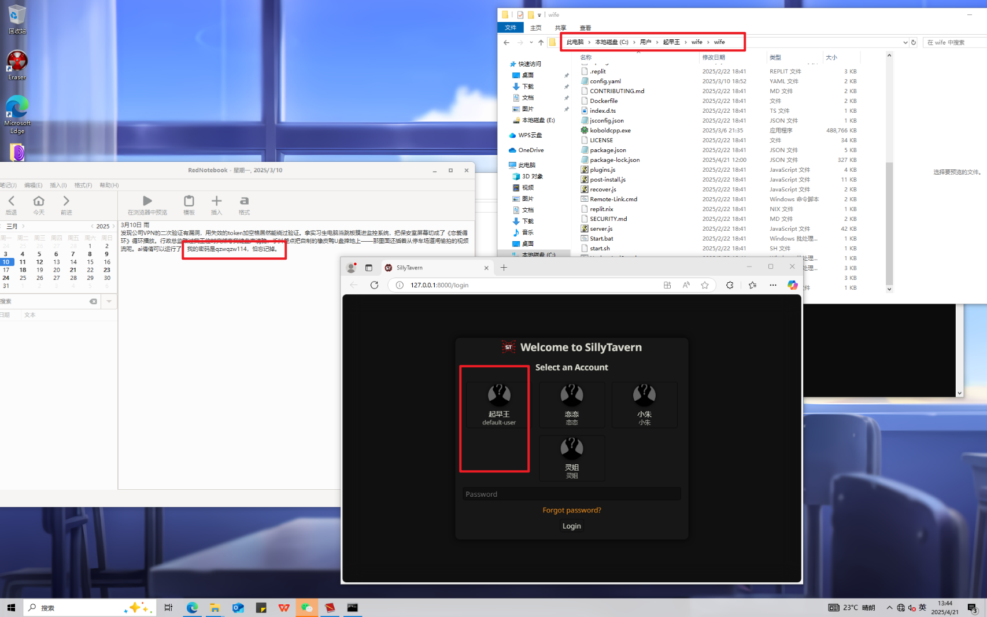Open Windows Start menu
The image size is (987, 617).
pyautogui.click(x=11, y=608)
